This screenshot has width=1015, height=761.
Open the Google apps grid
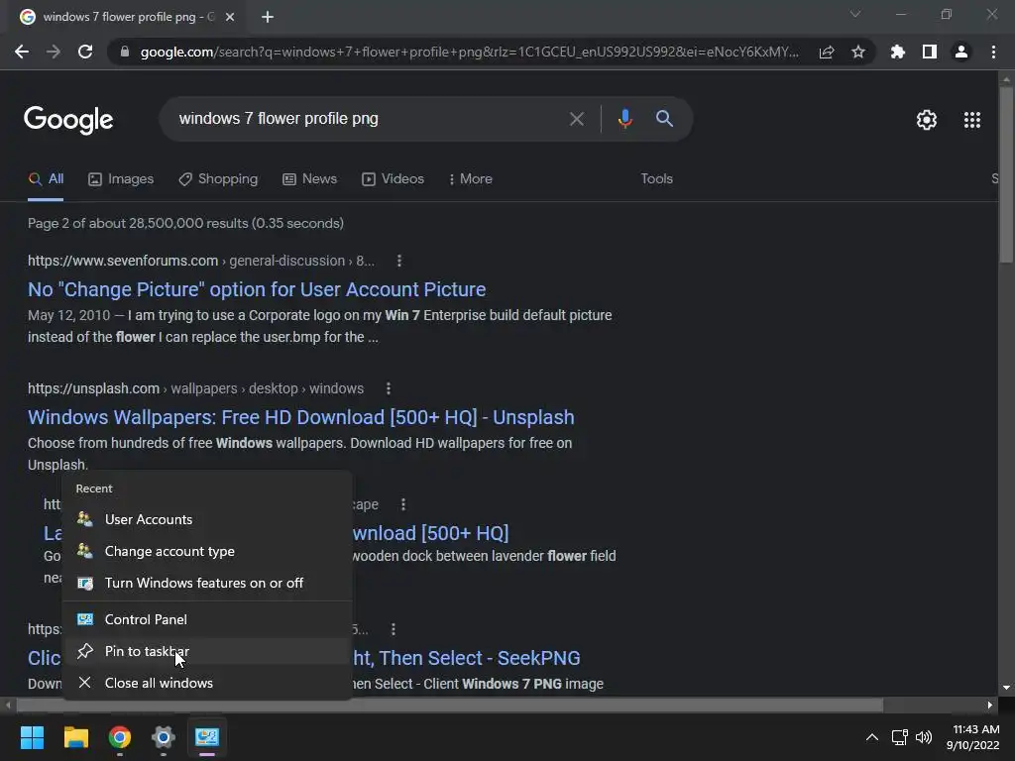click(x=972, y=120)
